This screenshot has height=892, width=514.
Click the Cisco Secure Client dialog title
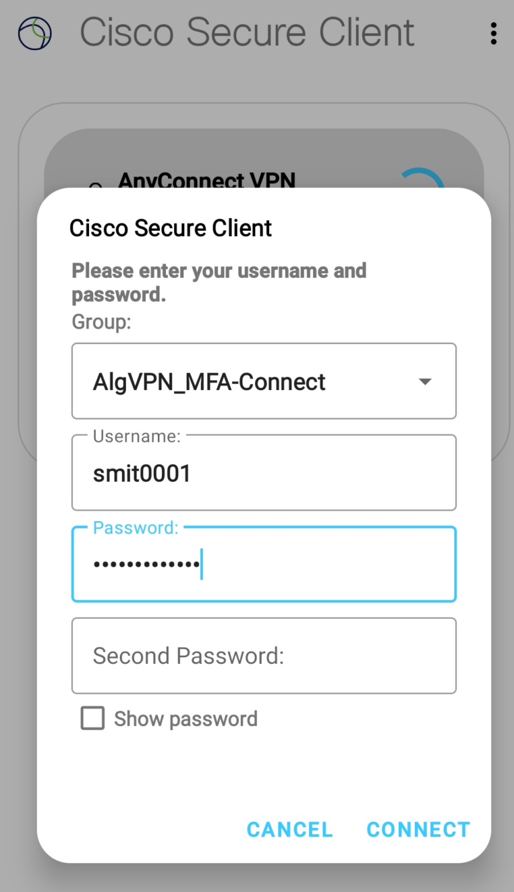(x=170, y=228)
